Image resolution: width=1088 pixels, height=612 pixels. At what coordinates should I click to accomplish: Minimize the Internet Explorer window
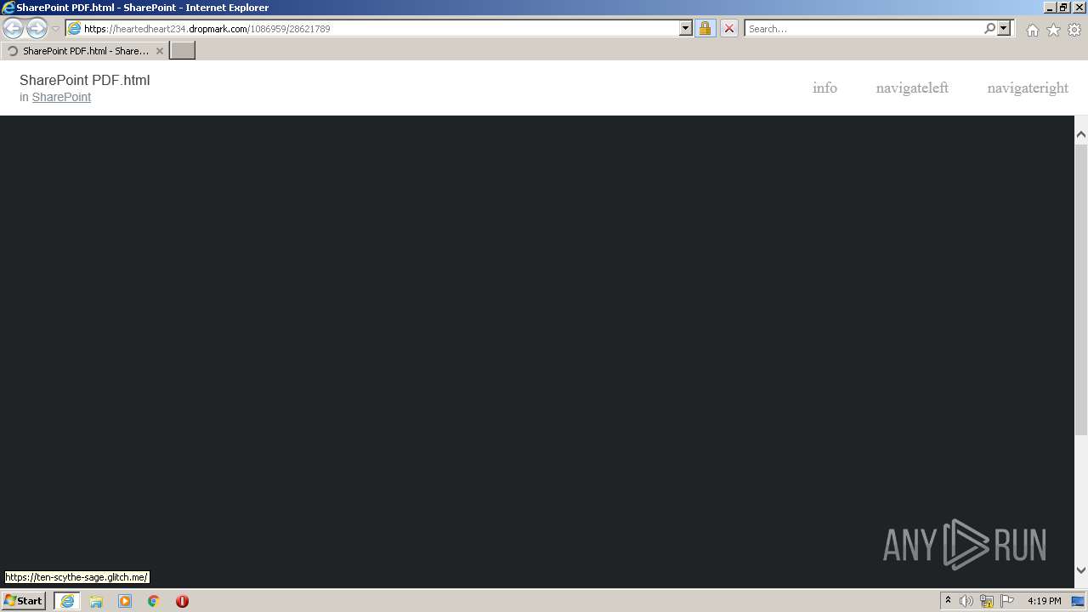tap(1049, 8)
